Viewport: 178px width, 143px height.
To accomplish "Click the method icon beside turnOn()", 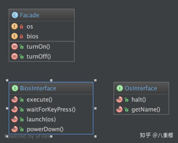I will pos(15,46).
